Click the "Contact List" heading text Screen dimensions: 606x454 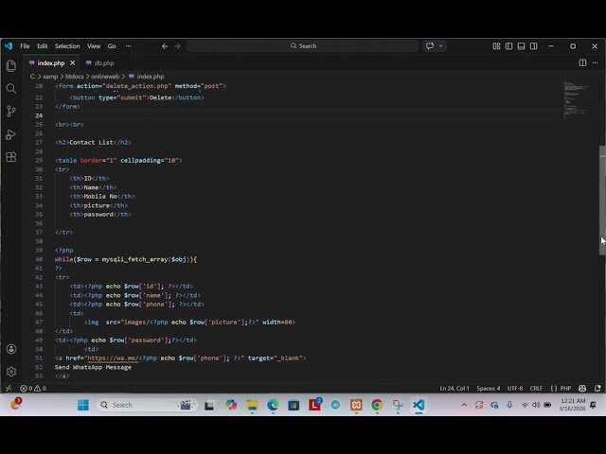(x=91, y=143)
